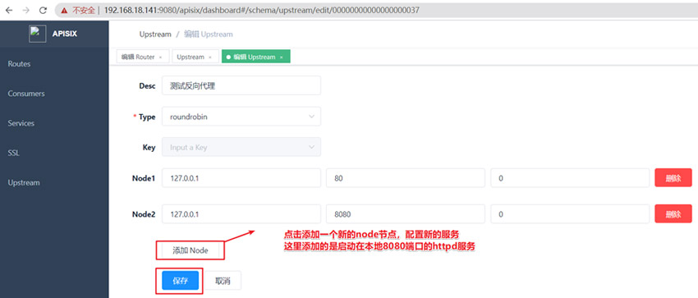Click the APISIX logo image

[38, 34]
